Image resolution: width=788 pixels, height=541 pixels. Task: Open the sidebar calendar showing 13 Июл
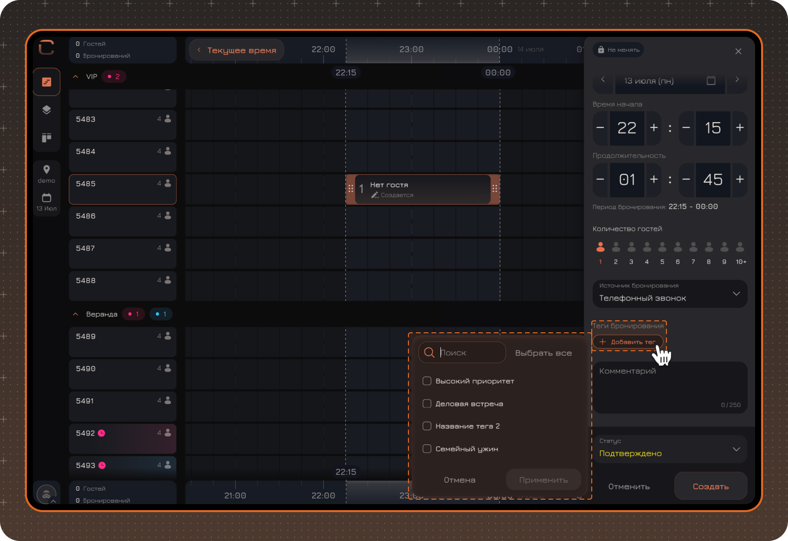point(46,202)
